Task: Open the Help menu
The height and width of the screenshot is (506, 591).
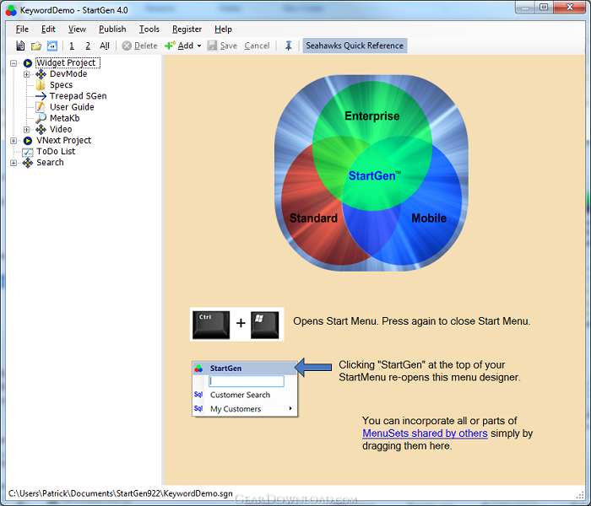Action: click(223, 29)
